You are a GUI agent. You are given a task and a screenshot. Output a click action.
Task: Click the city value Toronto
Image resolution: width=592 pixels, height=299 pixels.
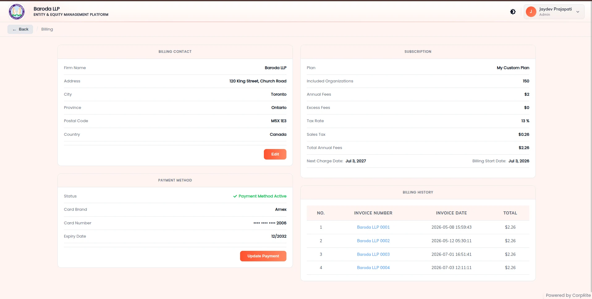tap(279, 94)
